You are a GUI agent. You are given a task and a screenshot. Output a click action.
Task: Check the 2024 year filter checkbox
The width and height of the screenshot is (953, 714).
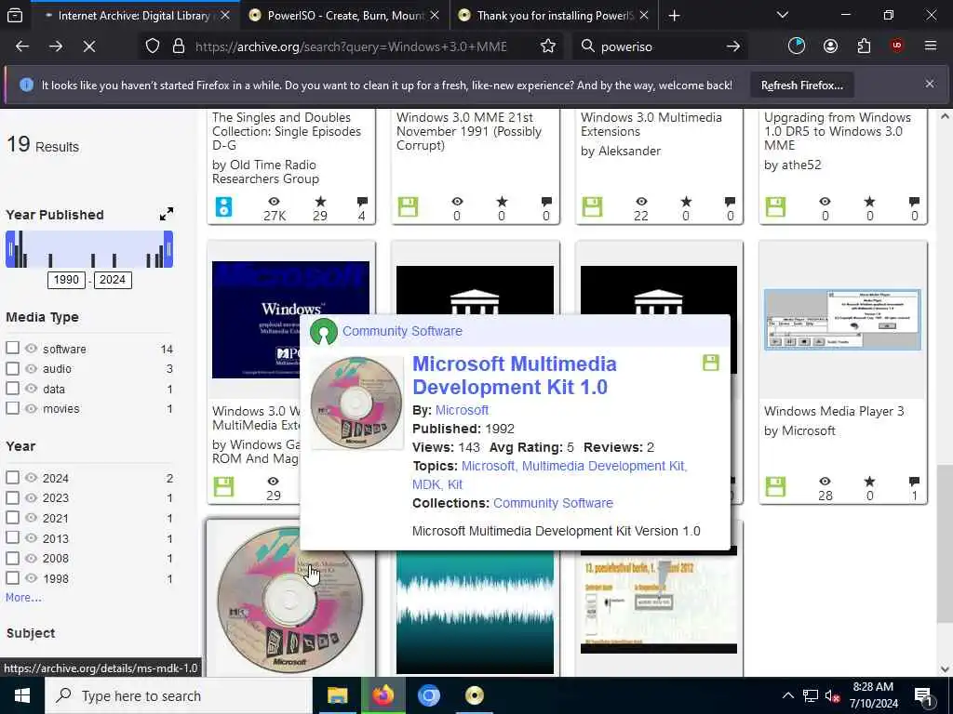pos(12,477)
